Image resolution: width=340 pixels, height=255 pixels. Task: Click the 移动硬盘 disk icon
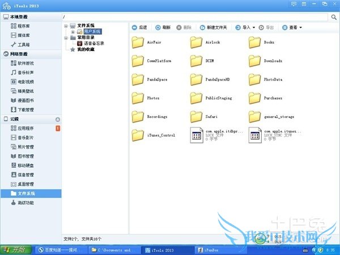click(14, 165)
